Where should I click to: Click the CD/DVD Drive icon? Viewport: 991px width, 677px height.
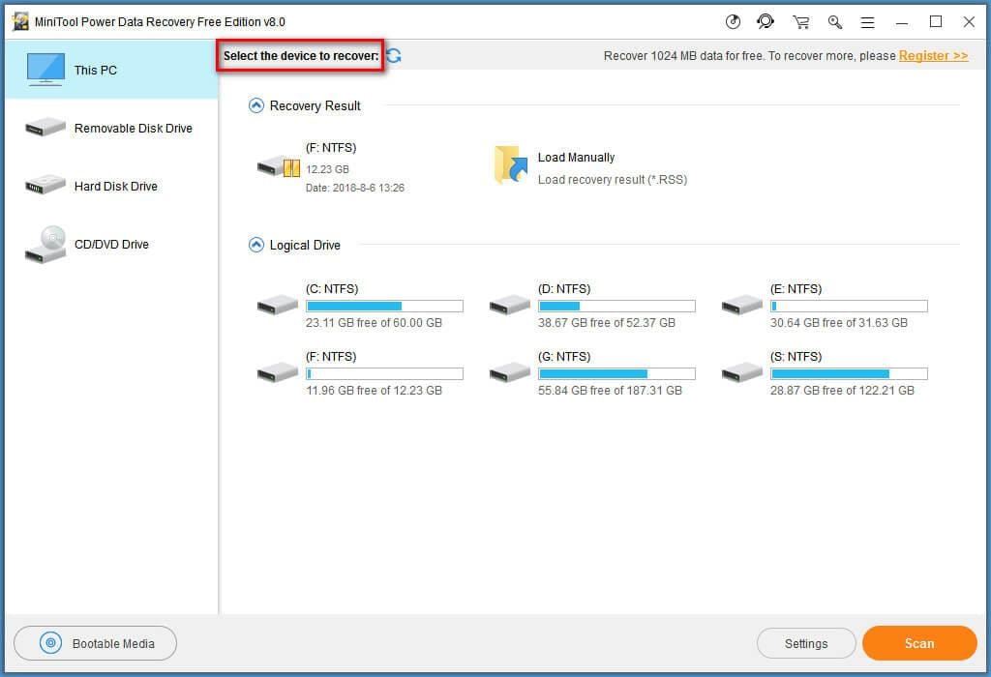pyautogui.click(x=45, y=245)
